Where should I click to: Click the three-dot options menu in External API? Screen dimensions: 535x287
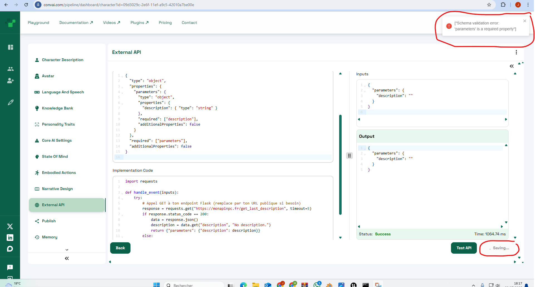click(x=516, y=52)
